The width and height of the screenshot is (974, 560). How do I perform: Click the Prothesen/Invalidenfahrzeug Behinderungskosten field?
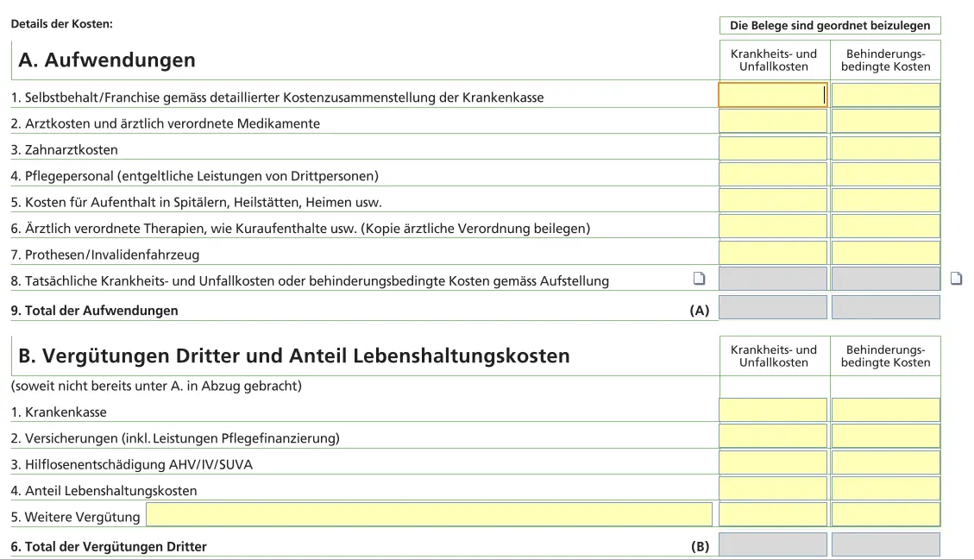[884, 253]
